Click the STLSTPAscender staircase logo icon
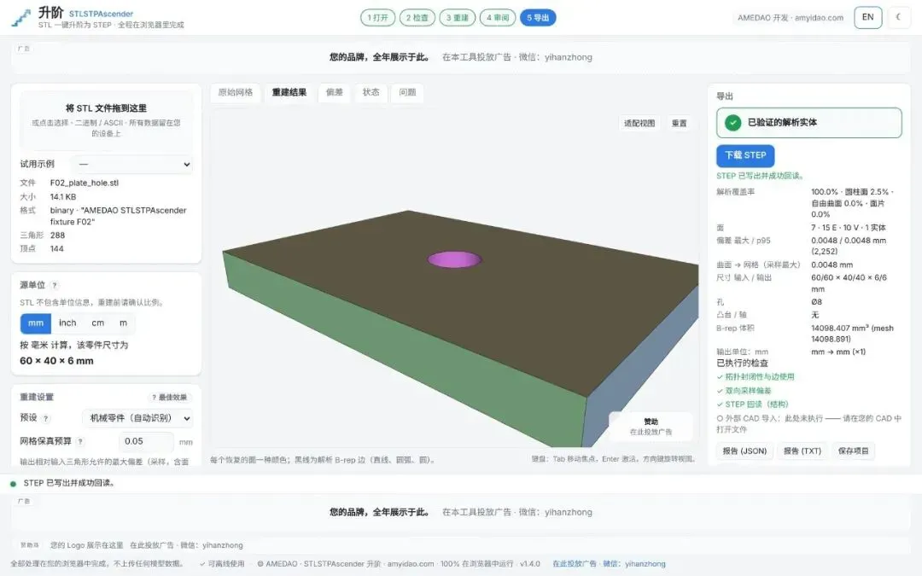922x576 pixels. click(21, 18)
